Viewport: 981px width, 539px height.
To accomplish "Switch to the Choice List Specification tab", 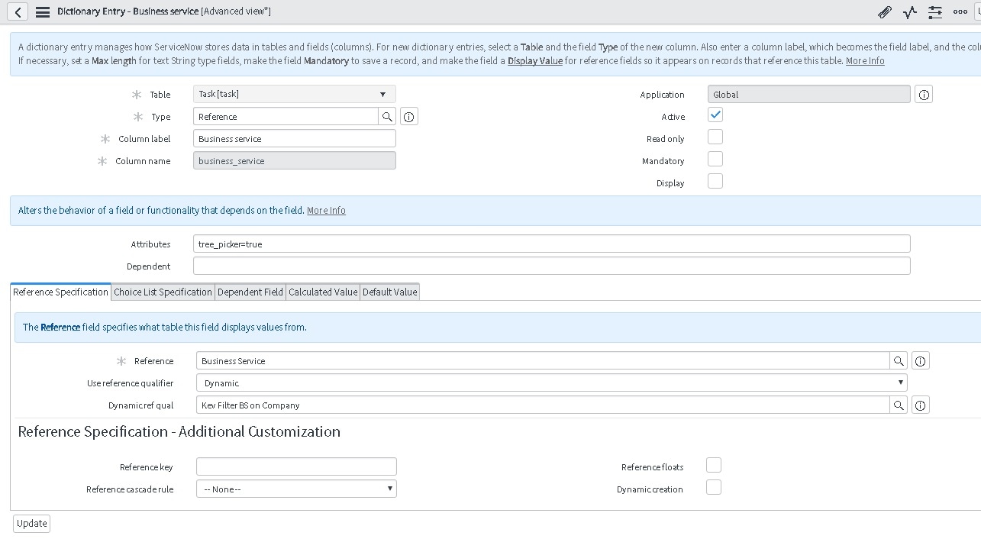I will (162, 292).
